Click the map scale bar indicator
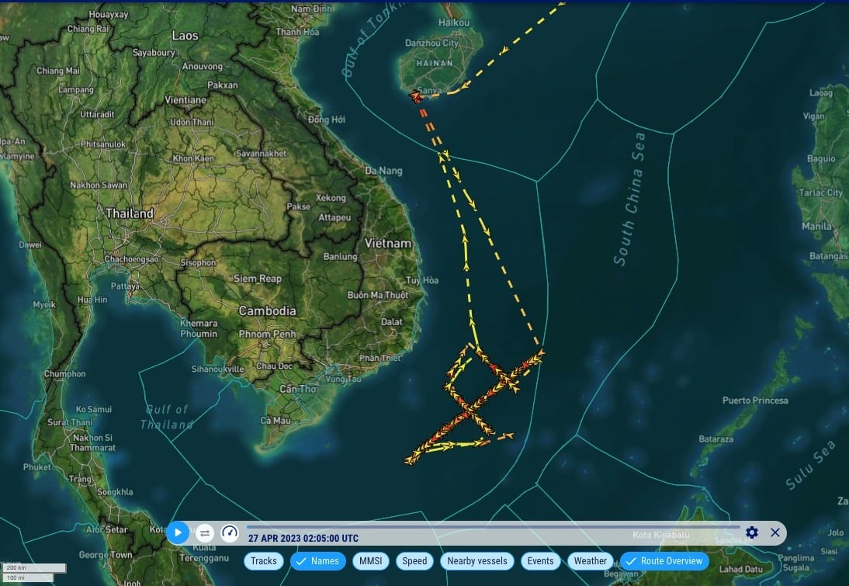The height and width of the screenshot is (586, 849). (27, 573)
